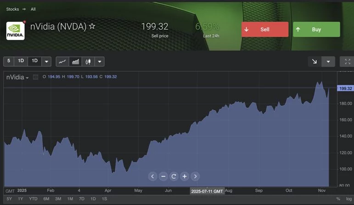Select the YTD time range
This screenshot has height=205, width=354.
click(33, 199)
